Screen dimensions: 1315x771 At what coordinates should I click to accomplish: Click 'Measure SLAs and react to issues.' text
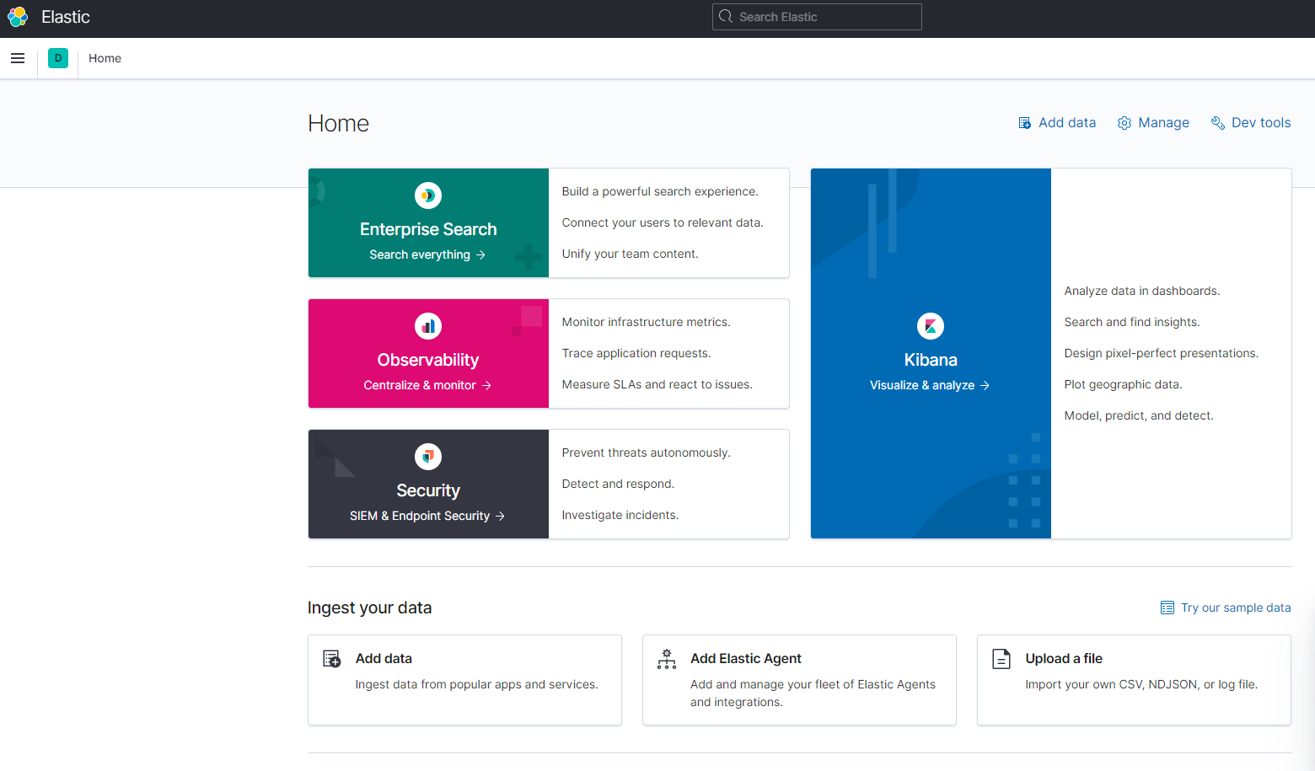pos(657,384)
